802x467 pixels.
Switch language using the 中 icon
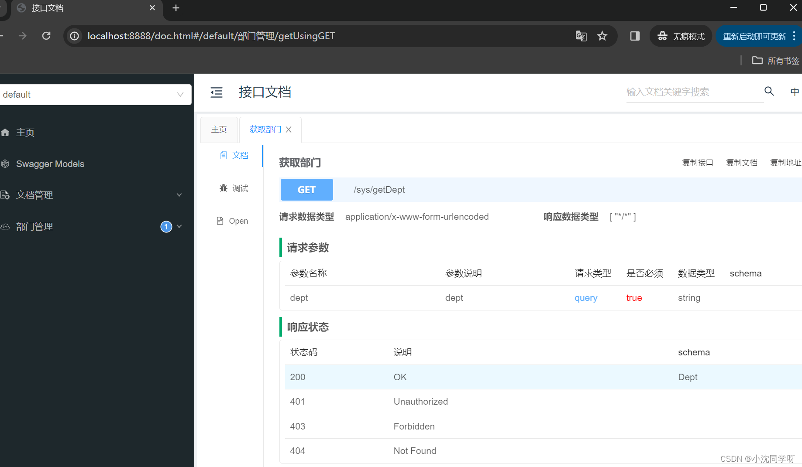[795, 92]
